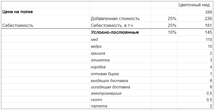Click the bold 'Условно-постоянные' cell
Screen dimensions: 214x110
(115, 32)
